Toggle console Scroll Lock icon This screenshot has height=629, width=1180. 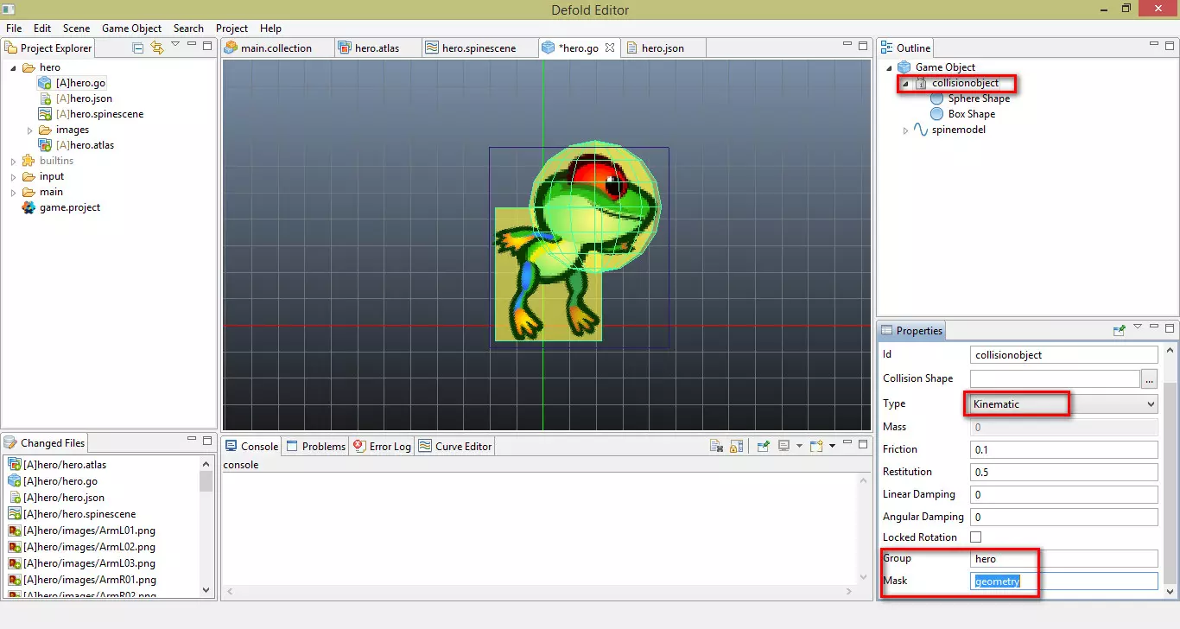coord(736,446)
